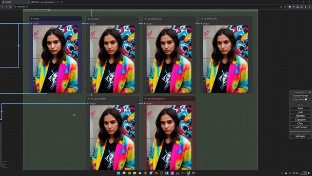Click the images input socket on 'base' node
This screenshot has height=176, width=312.
pos(31,23)
